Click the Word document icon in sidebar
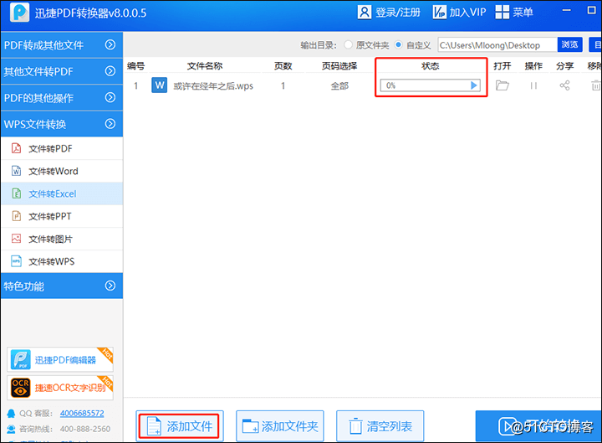This screenshot has height=443, width=602. (16, 171)
